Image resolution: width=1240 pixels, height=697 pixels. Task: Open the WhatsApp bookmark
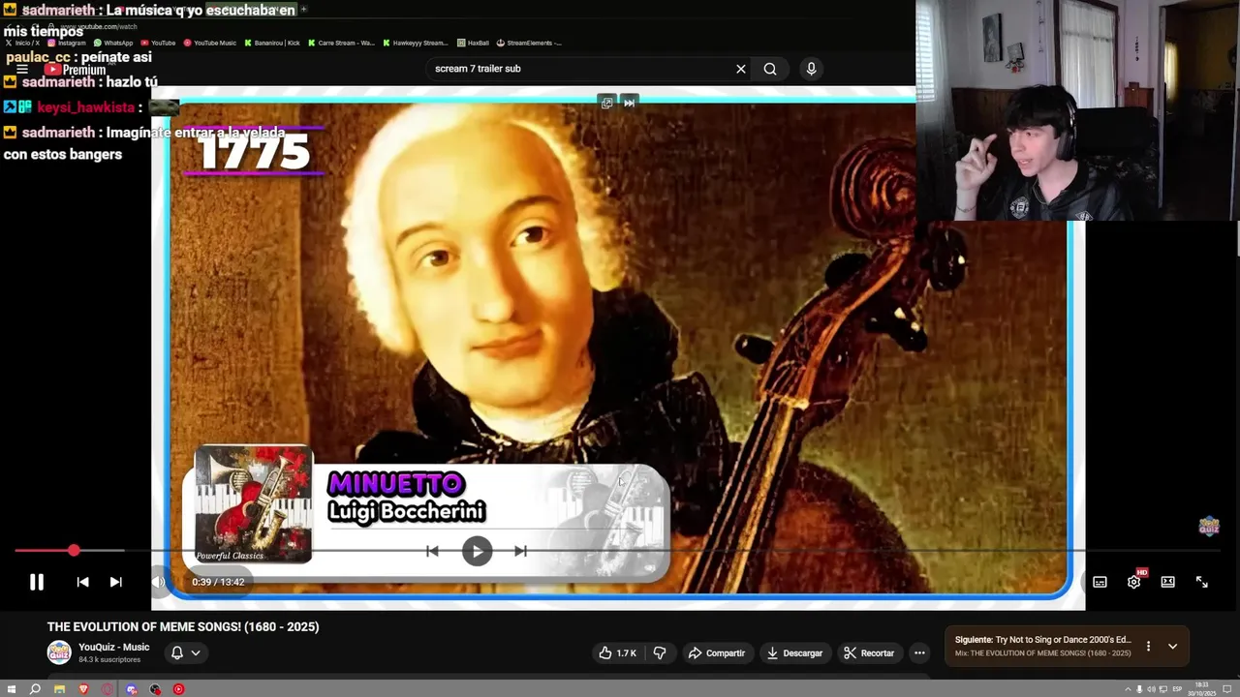click(113, 43)
